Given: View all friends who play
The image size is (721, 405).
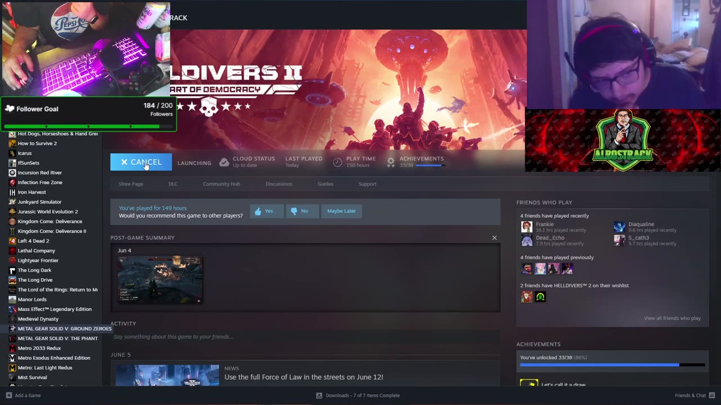Looking at the screenshot, I should [672, 318].
